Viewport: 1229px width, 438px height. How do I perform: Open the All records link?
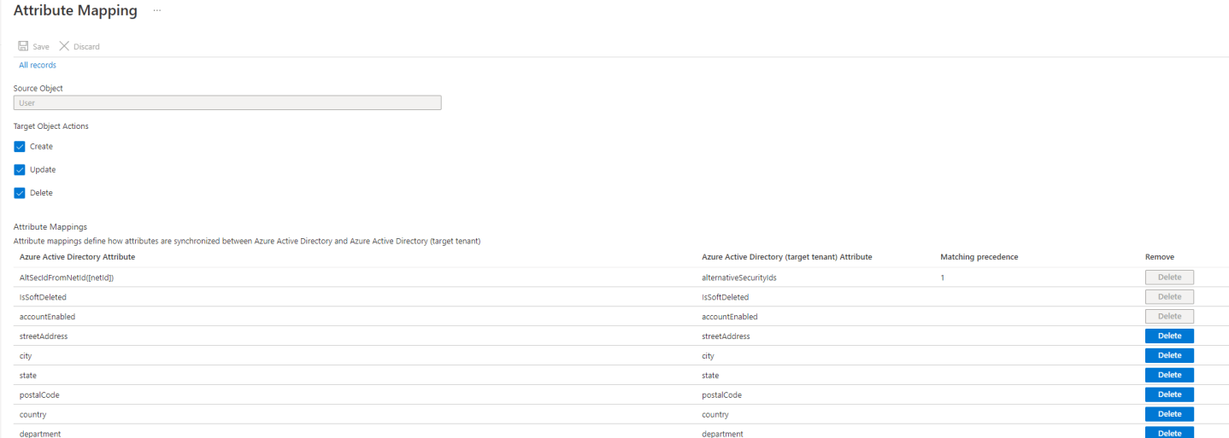pyautogui.click(x=38, y=65)
